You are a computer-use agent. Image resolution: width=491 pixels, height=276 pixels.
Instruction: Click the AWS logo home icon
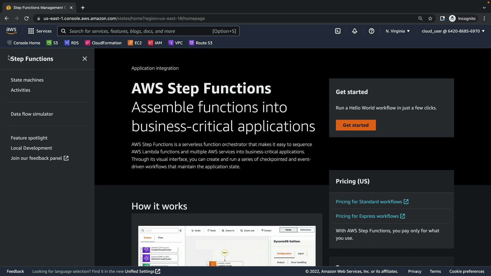(11, 31)
